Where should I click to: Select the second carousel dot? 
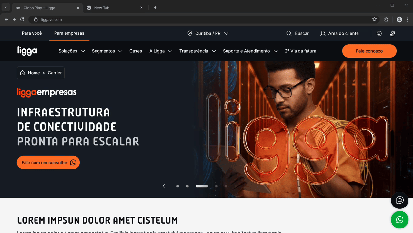187,186
